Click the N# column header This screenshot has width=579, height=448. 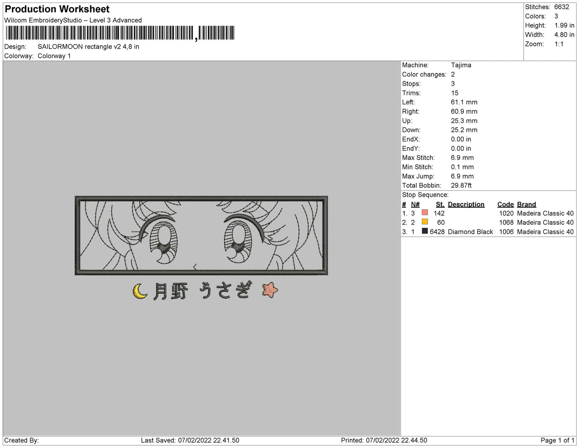tap(415, 204)
